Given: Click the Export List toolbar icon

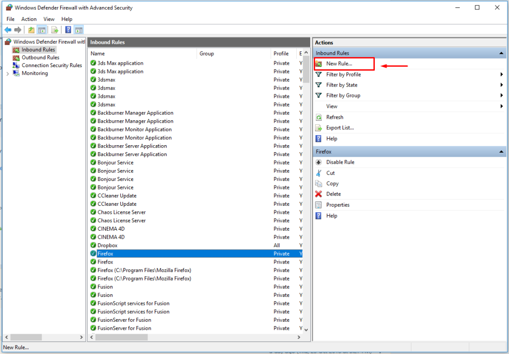Looking at the screenshot, I should pyautogui.click(x=55, y=30).
